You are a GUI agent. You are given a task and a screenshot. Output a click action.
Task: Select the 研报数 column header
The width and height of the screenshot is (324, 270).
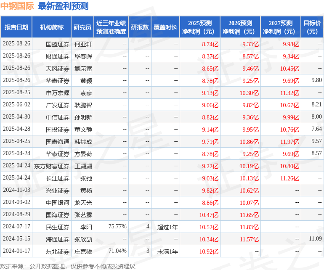click(x=140, y=27)
